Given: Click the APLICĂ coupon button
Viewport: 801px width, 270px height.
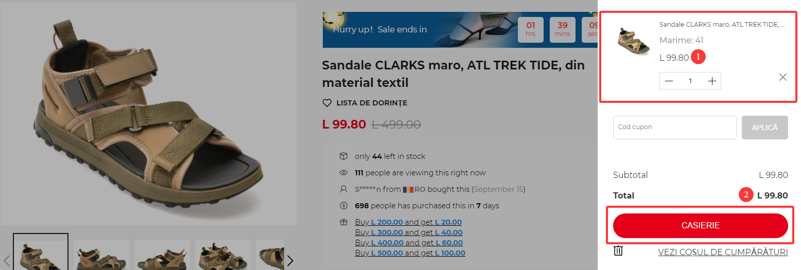Looking at the screenshot, I should (x=764, y=128).
